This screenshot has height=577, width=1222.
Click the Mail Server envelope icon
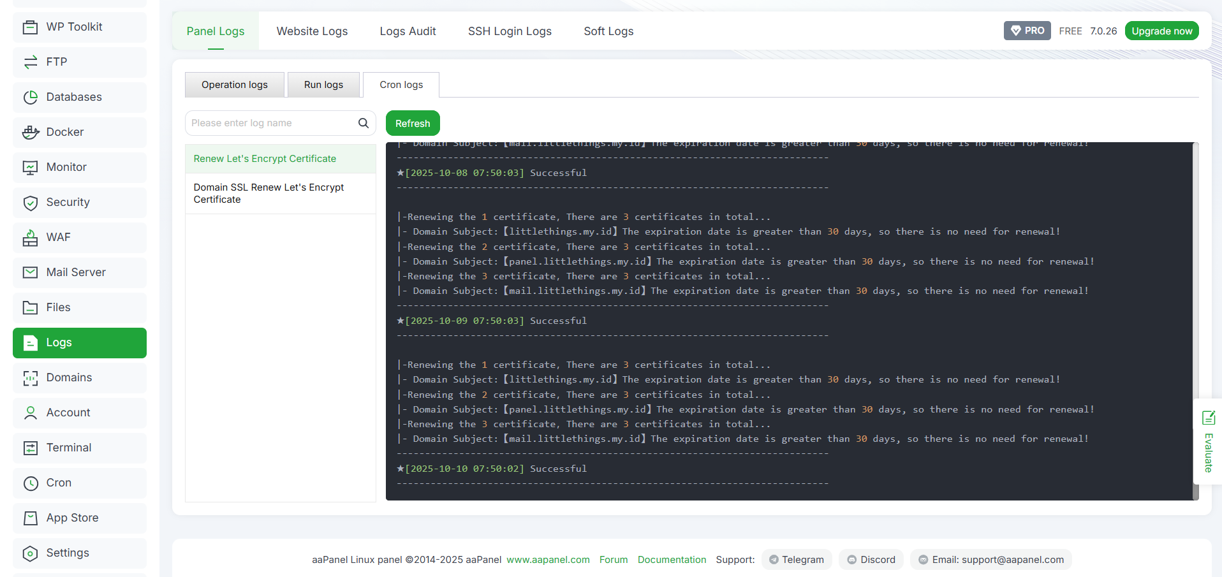31,272
